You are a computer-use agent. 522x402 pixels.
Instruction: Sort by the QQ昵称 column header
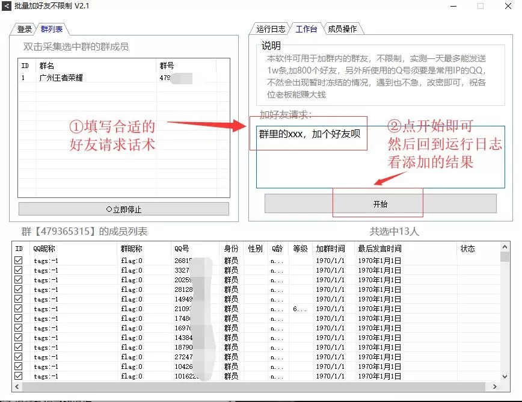click(x=44, y=249)
